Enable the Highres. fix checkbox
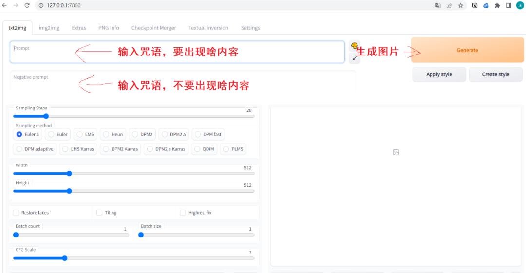This screenshot has height=273, width=526. click(183, 213)
